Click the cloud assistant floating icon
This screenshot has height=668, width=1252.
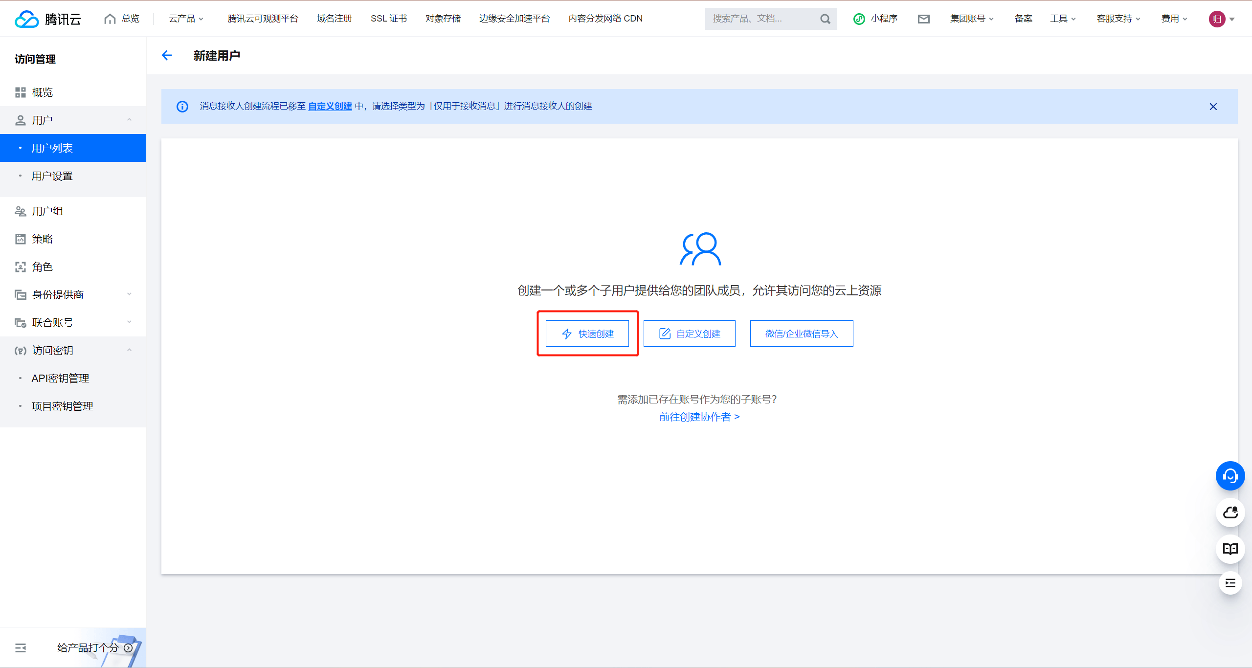pyautogui.click(x=1230, y=512)
